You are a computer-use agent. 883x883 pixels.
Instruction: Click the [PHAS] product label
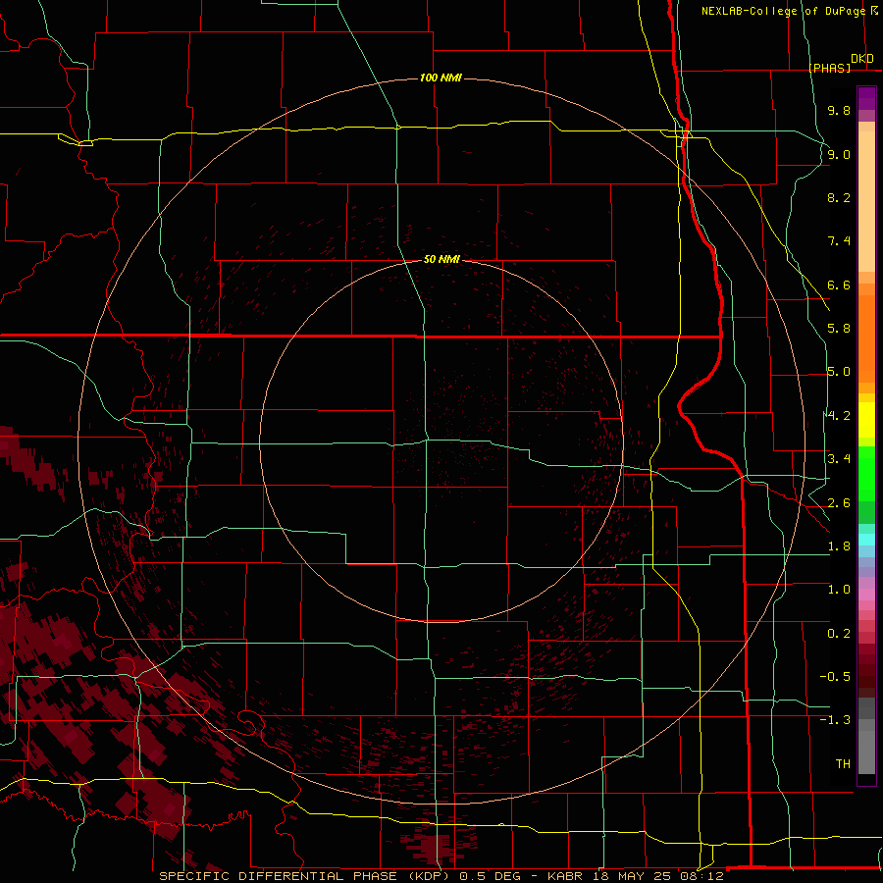tap(829, 68)
